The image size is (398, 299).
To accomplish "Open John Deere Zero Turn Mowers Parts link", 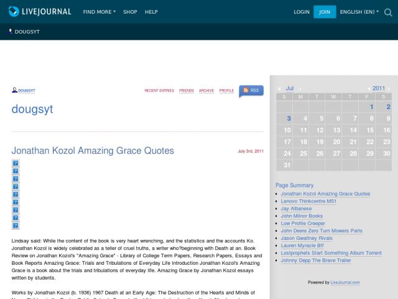I will pyautogui.click(x=322, y=230).
